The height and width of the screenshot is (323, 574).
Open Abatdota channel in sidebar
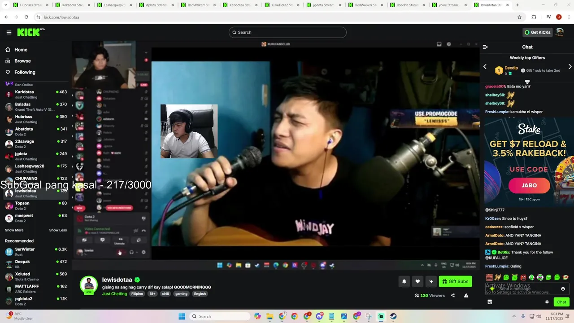point(36,131)
